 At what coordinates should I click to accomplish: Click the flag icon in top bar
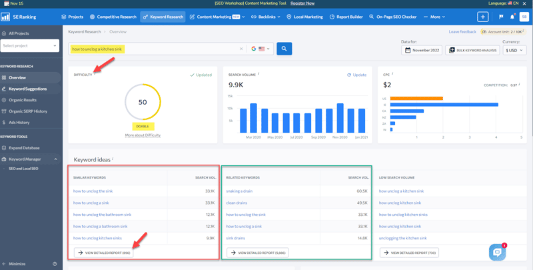pyautogui.click(x=500, y=17)
